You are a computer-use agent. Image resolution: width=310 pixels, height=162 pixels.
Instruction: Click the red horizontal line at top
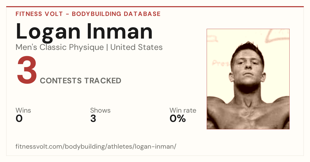155,7
